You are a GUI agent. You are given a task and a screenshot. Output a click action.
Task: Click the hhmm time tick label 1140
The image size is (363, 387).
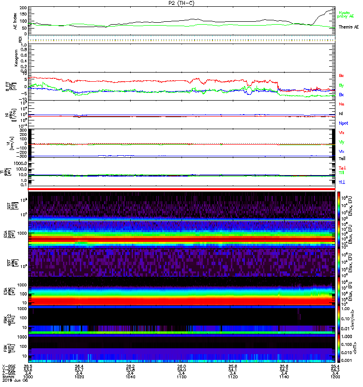284,377
